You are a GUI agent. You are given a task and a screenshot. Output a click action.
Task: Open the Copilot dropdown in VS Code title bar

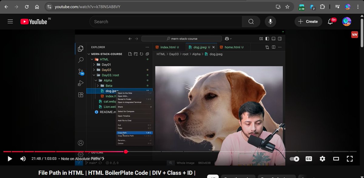click(228, 39)
